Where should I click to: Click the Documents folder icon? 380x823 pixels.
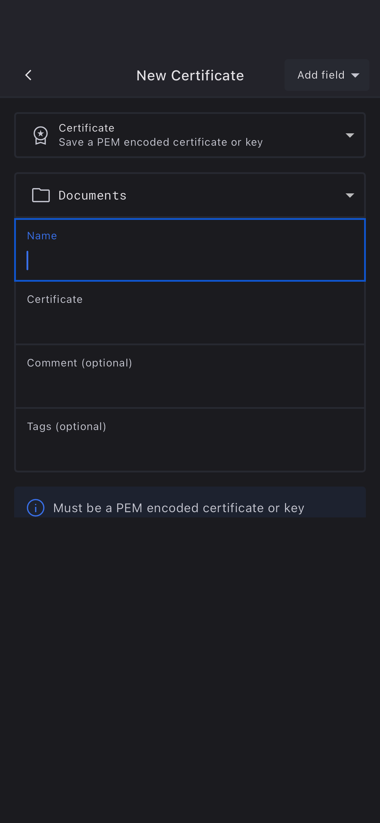click(41, 195)
